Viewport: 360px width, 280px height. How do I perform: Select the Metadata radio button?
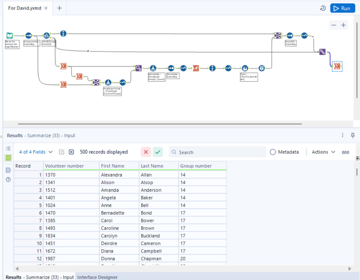tap(273, 152)
